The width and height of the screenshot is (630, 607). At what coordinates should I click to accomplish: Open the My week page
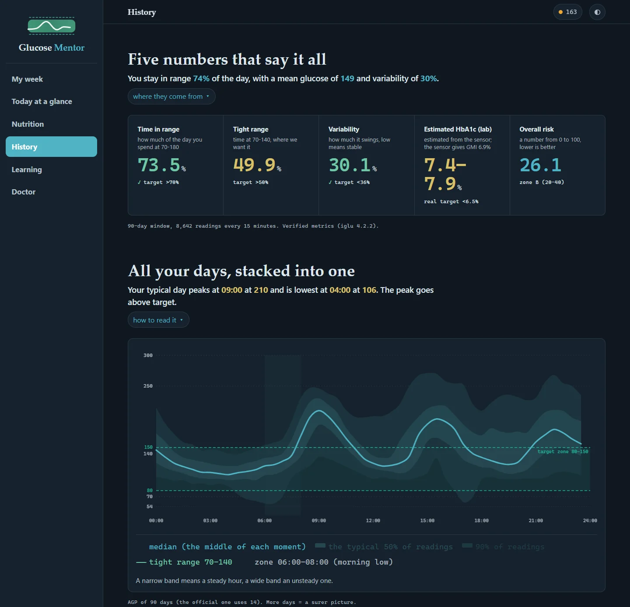tap(51, 79)
